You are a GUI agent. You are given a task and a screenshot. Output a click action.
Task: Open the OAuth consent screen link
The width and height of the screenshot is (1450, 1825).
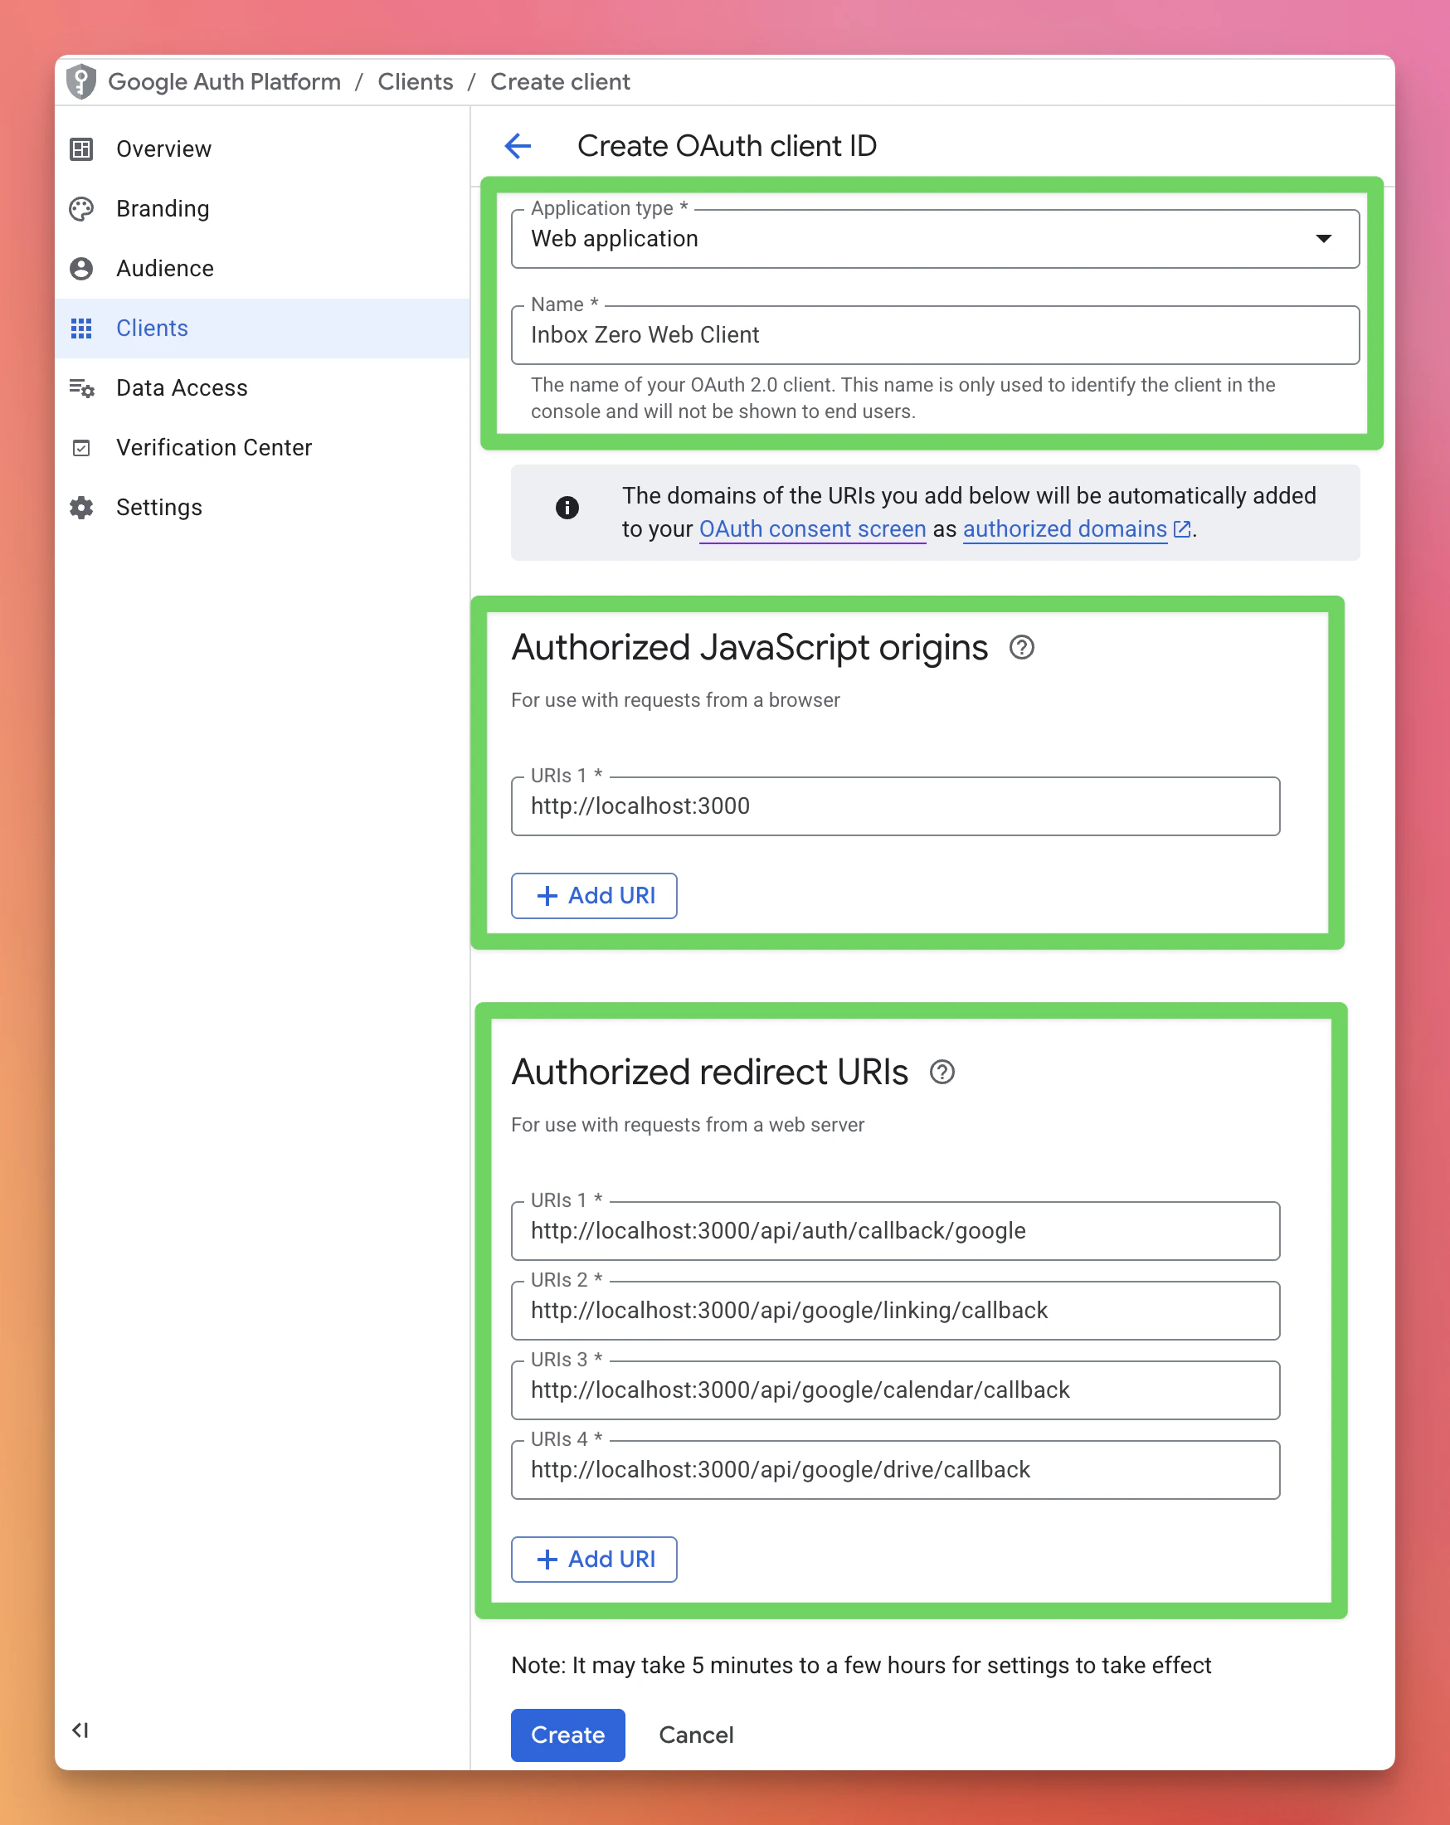812,529
